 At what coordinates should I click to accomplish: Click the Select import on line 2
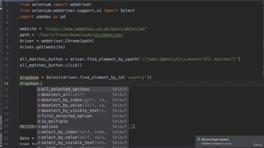click(x=127, y=11)
